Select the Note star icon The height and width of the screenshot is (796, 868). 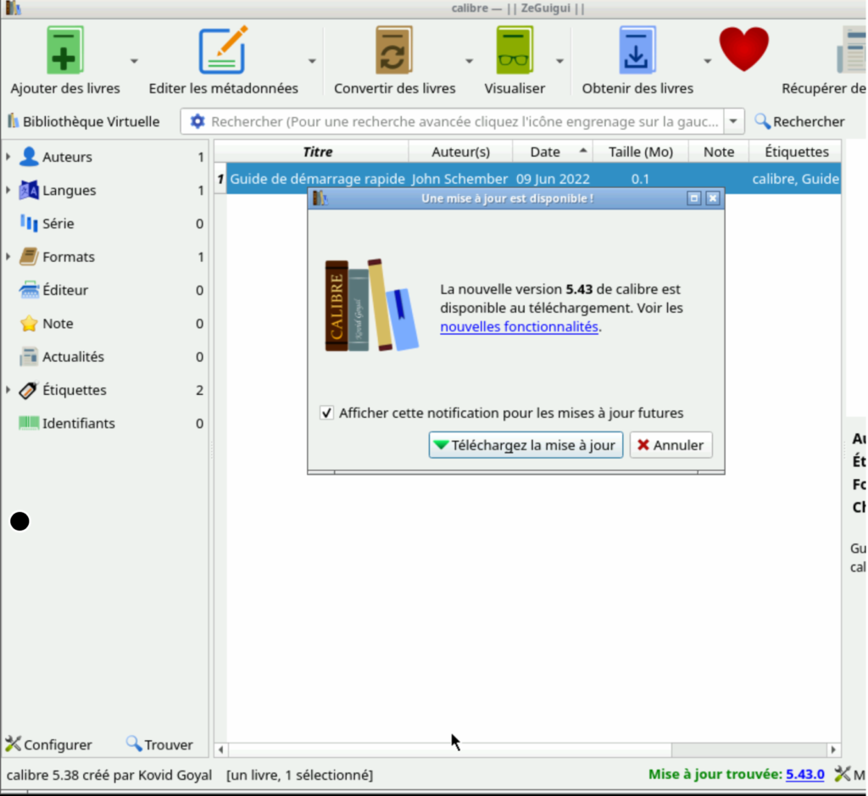[29, 323]
